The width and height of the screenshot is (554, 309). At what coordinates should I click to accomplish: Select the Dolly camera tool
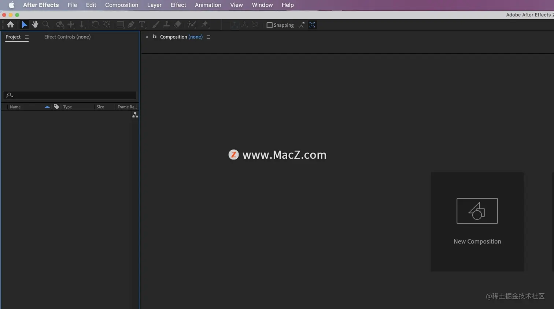coord(81,25)
